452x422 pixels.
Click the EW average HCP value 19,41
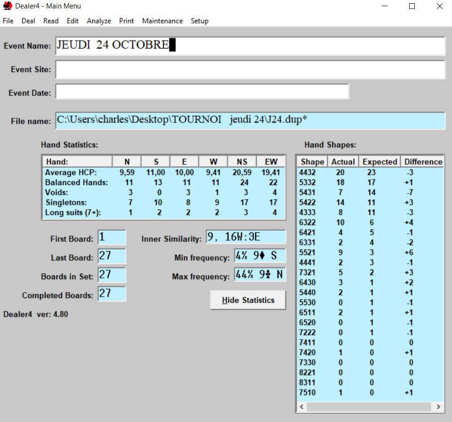tap(270, 172)
